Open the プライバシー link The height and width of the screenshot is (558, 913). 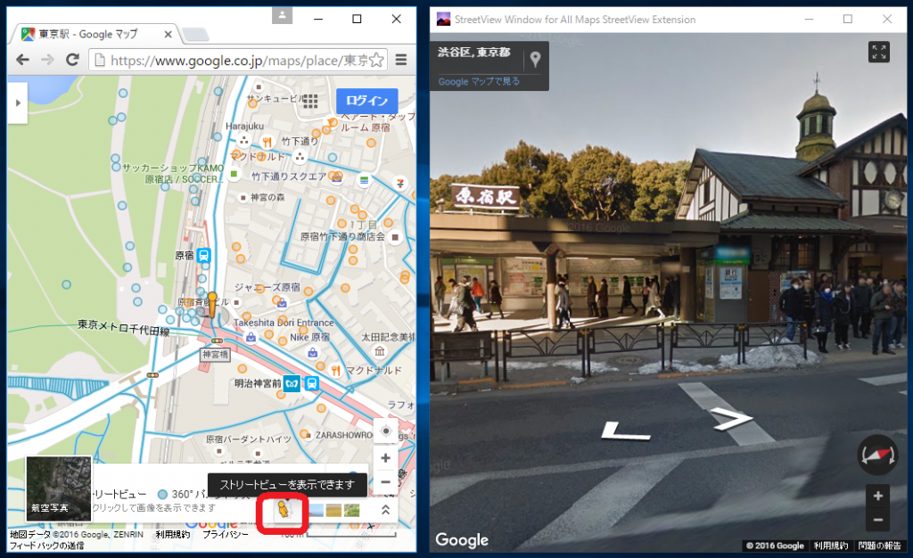pos(226,534)
